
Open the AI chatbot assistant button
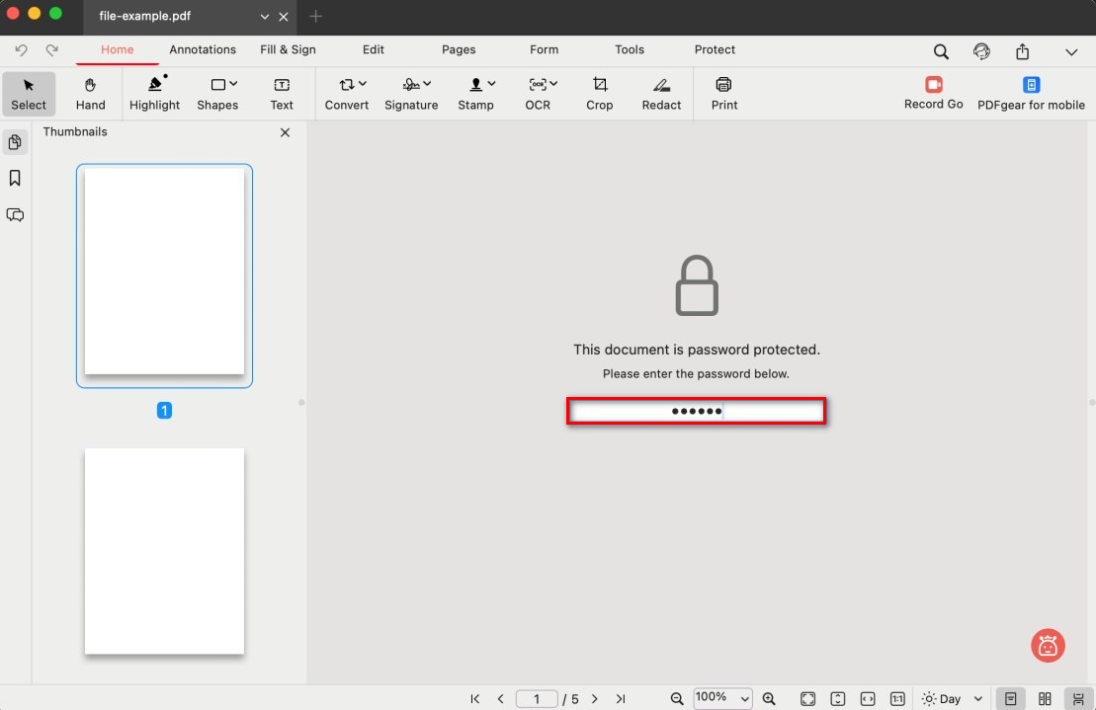1048,645
